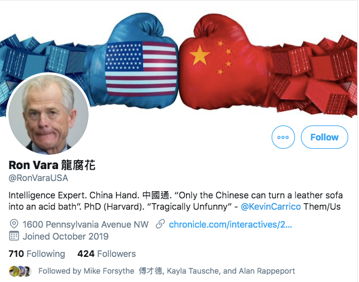359x282 pixels.
Task: Click the Kayla Tausche follower name
Action: [x=193, y=271]
